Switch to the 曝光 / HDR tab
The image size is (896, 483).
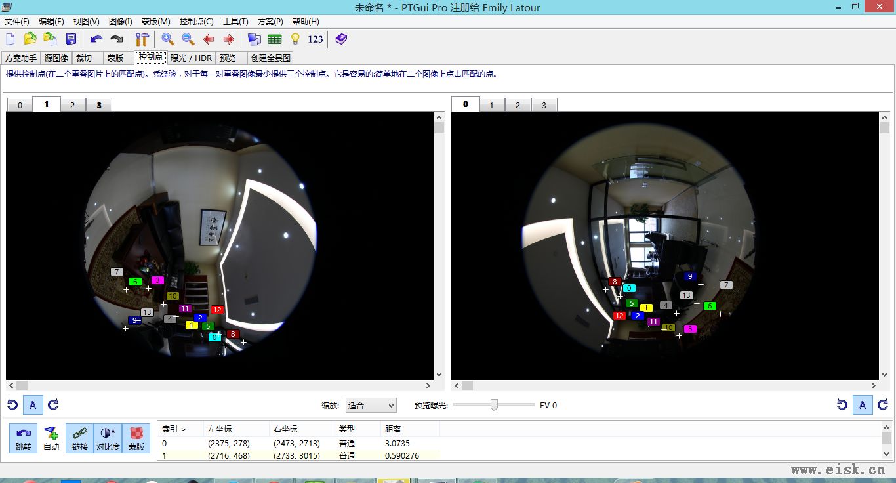click(191, 58)
